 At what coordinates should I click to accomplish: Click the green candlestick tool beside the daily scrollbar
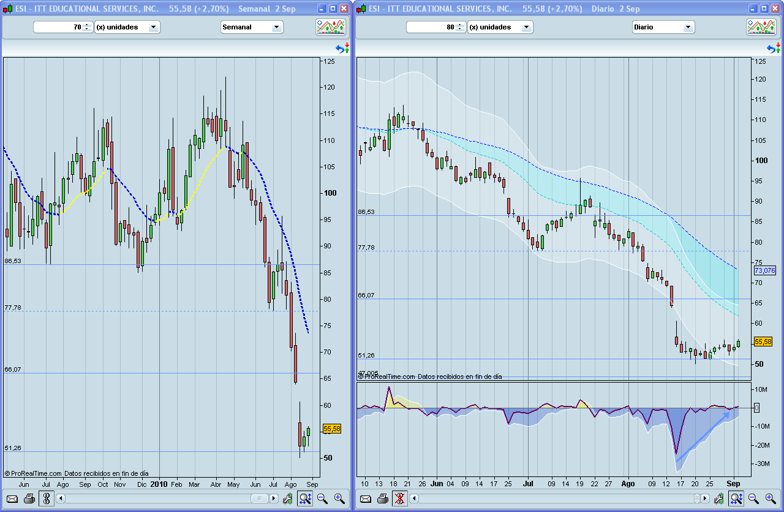718,499
